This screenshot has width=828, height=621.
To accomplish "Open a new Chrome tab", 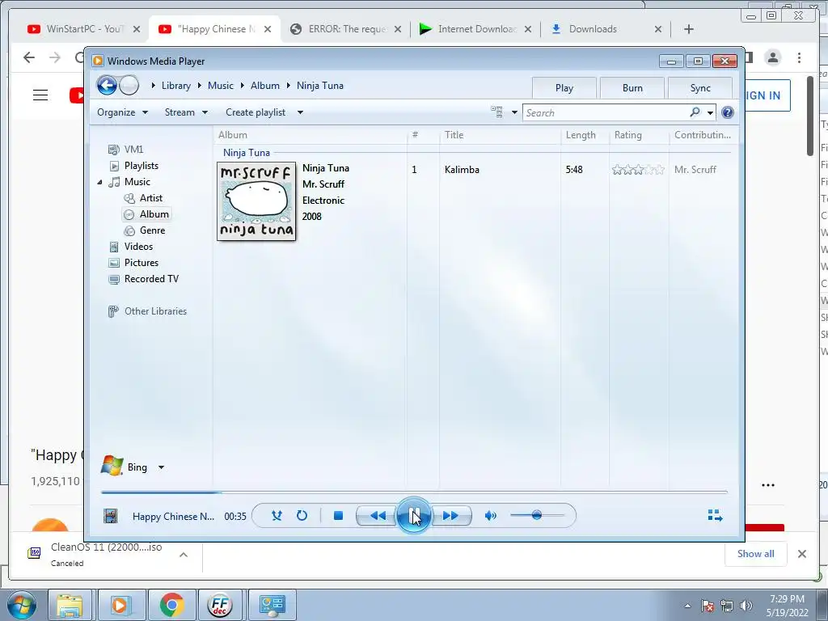I will pyautogui.click(x=689, y=29).
